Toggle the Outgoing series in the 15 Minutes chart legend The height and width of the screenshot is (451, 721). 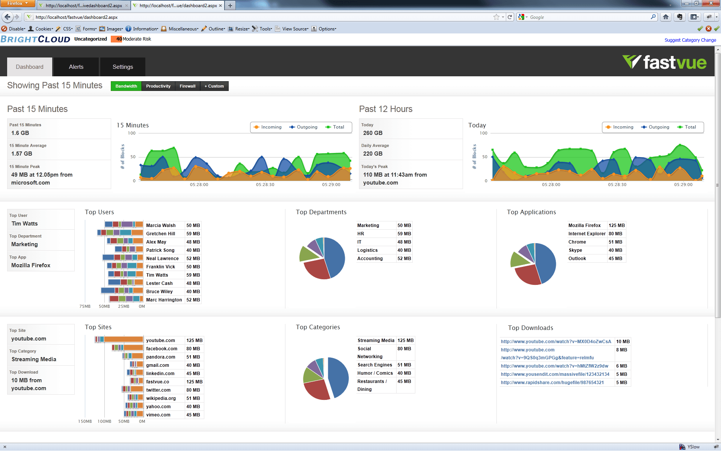[x=303, y=127]
